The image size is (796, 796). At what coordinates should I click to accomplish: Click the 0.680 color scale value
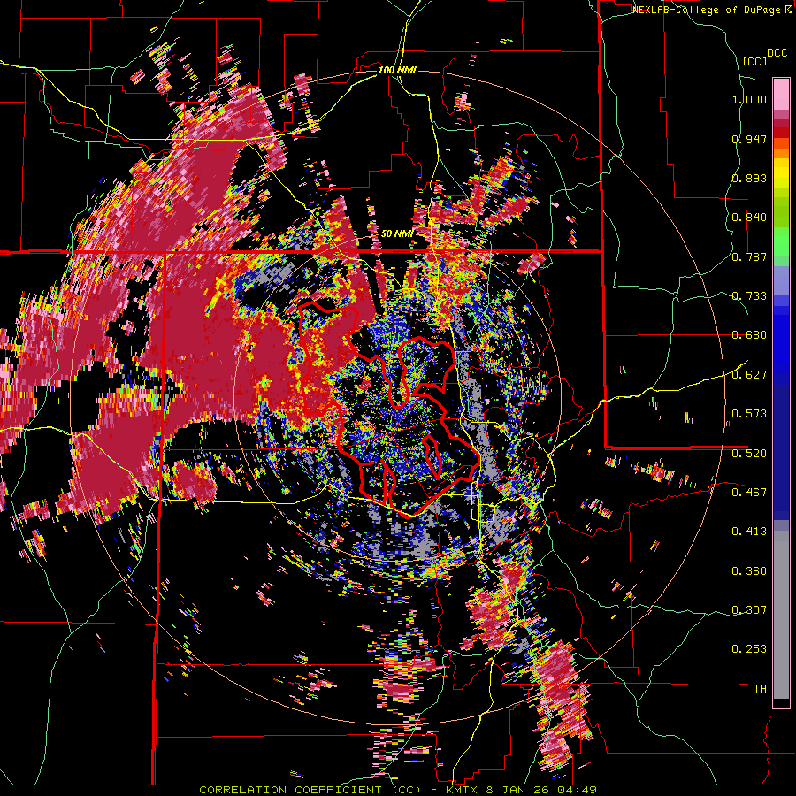(749, 335)
